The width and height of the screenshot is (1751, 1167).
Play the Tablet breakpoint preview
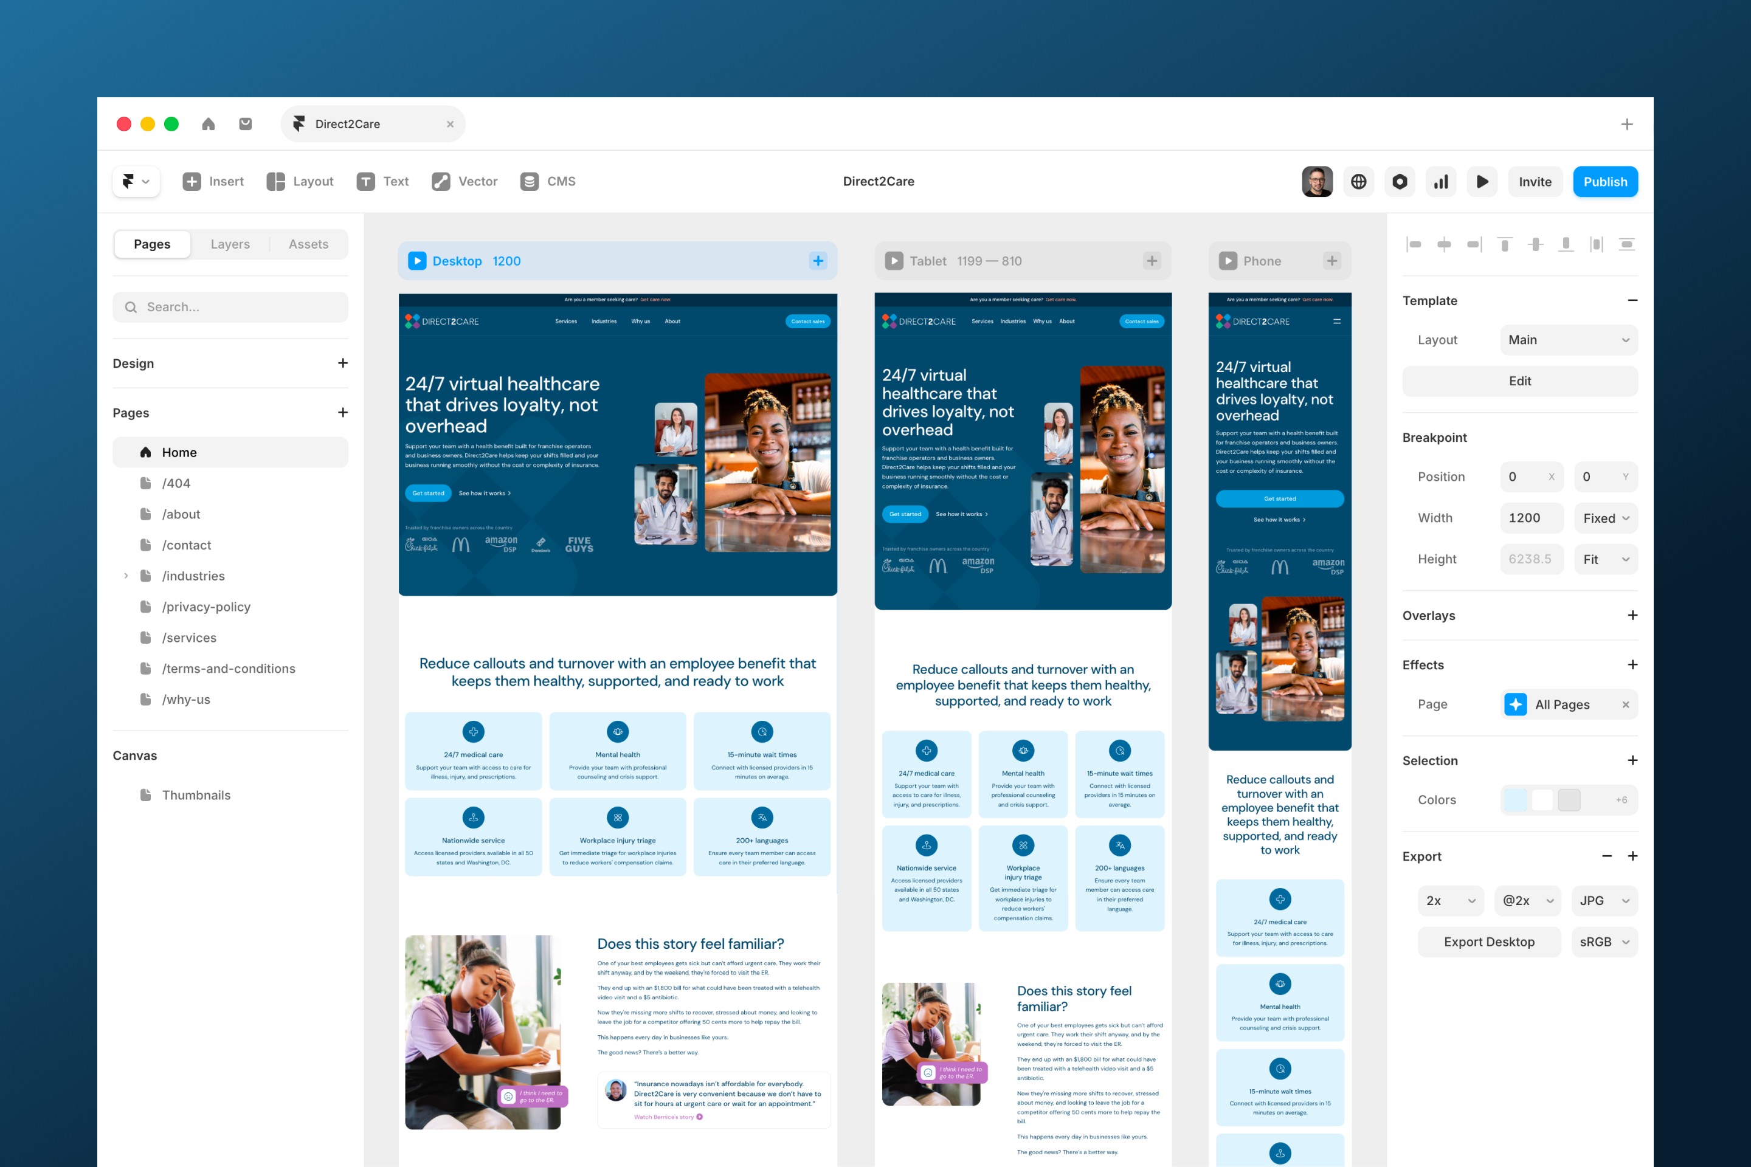893,261
